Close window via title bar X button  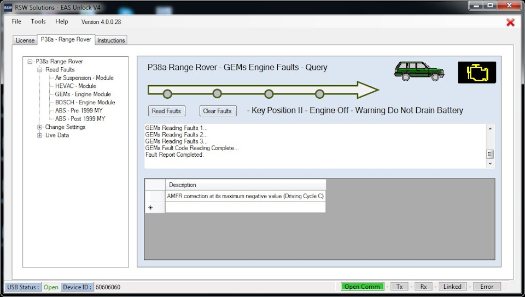pos(509,5)
